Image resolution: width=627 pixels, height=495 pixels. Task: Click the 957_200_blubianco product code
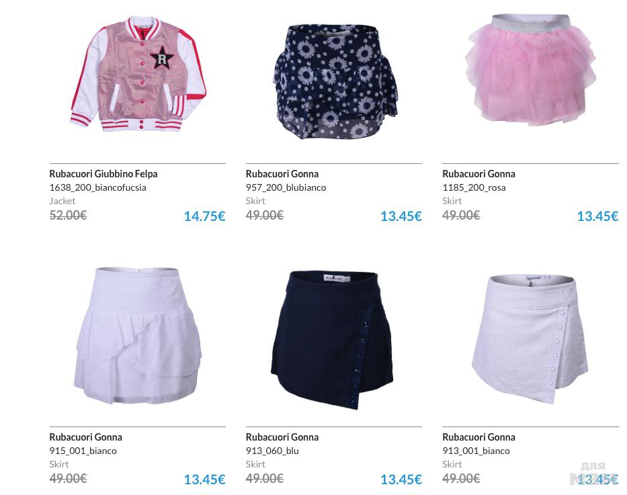pyautogui.click(x=286, y=187)
